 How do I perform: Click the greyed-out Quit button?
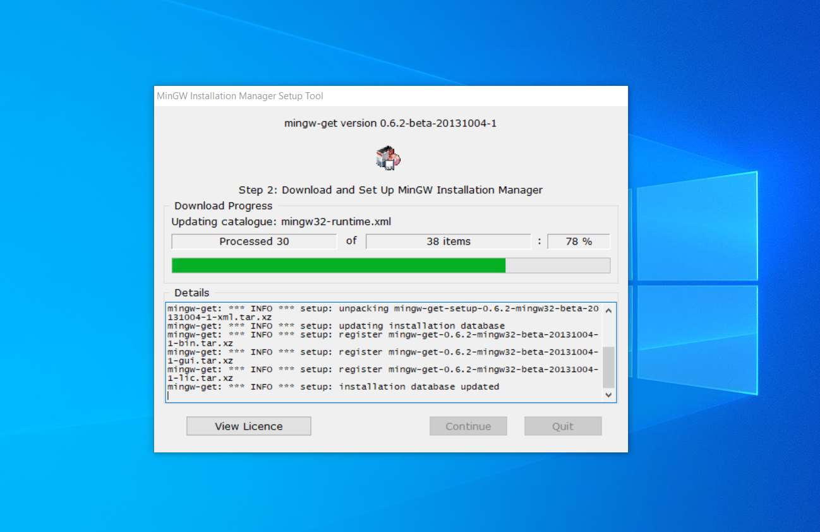563,426
